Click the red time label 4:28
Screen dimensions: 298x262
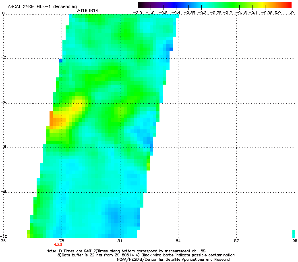[58, 245]
